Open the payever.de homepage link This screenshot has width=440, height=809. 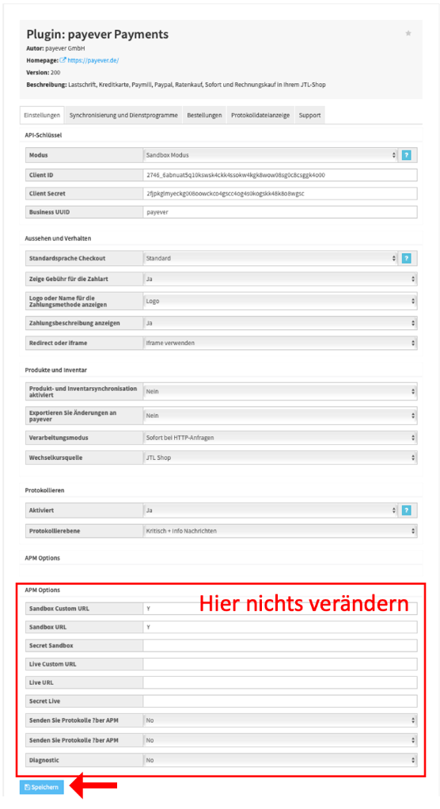pyautogui.click(x=93, y=60)
